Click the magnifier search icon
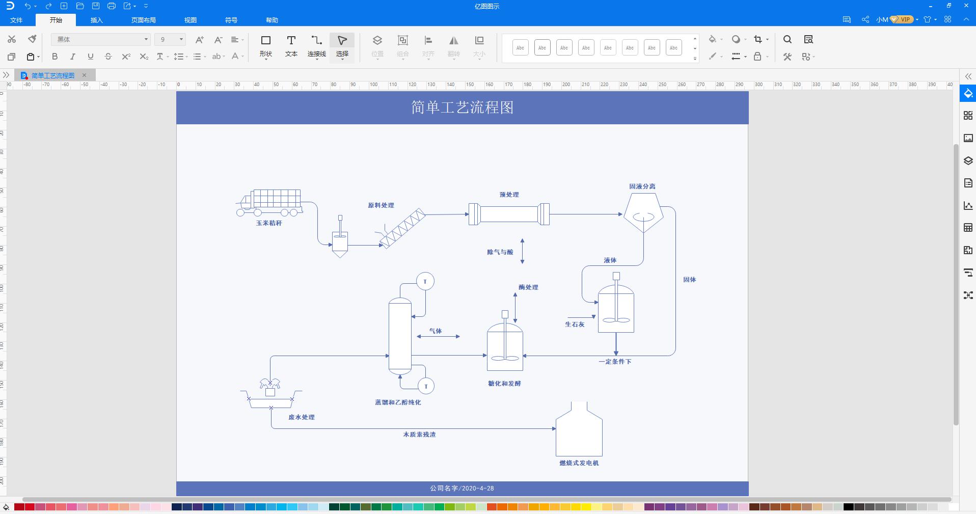Viewport: 976px width, 514px height. (787, 39)
